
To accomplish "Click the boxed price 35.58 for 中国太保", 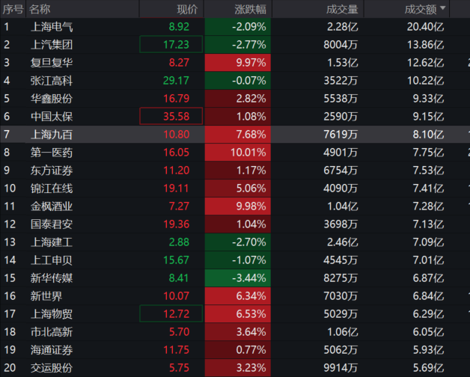I will point(171,116).
